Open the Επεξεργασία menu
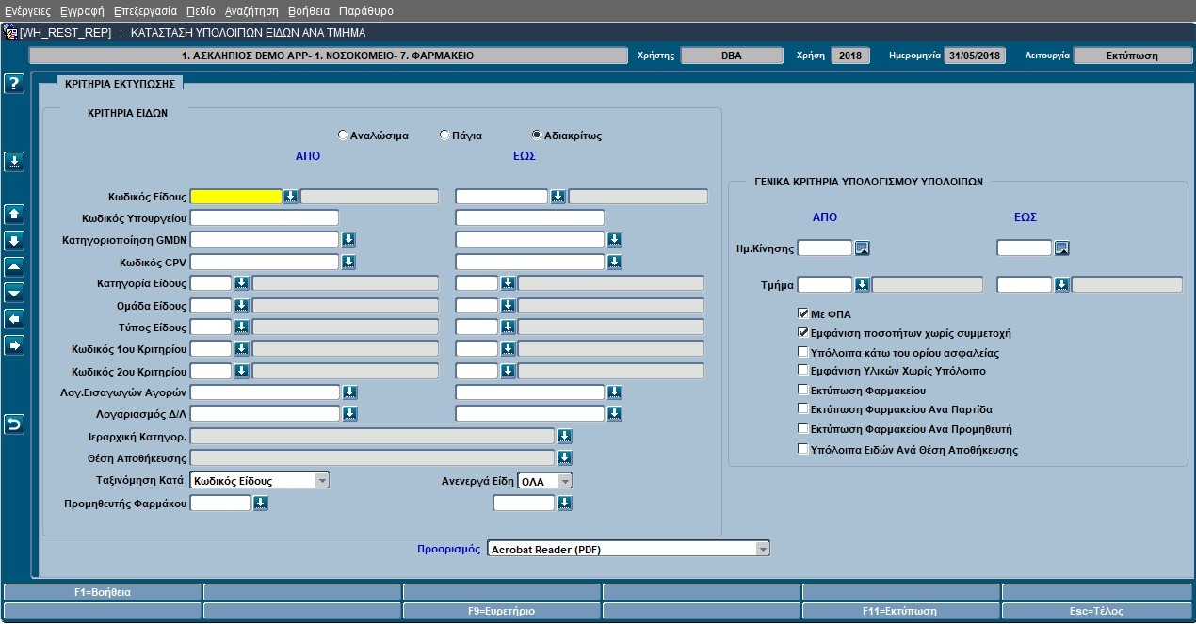Viewport: 1196px width, 624px height. tap(145, 11)
